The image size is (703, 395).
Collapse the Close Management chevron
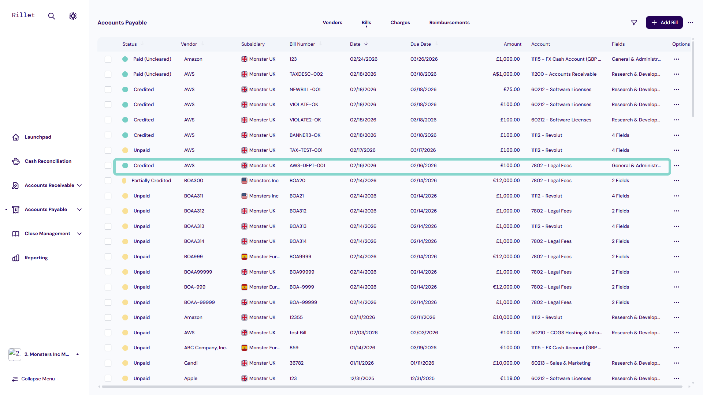click(x=79, y=234)
